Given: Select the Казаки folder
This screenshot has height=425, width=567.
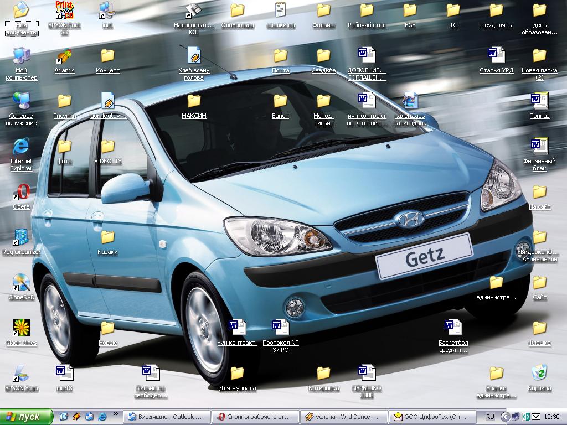Looking at the screenshot, I should point(107,242).
